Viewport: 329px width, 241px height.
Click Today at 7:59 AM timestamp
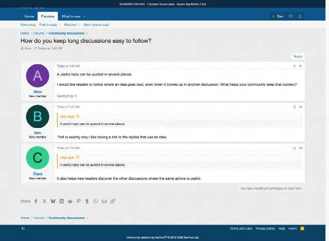pos(68,148)
